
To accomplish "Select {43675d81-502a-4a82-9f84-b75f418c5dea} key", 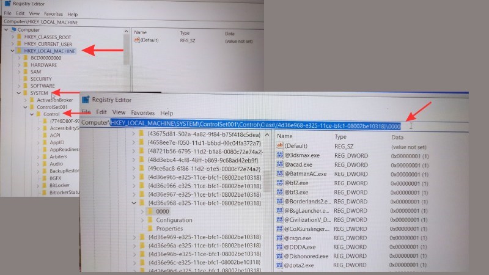I will pyautogui.click(x=204, y=134).
